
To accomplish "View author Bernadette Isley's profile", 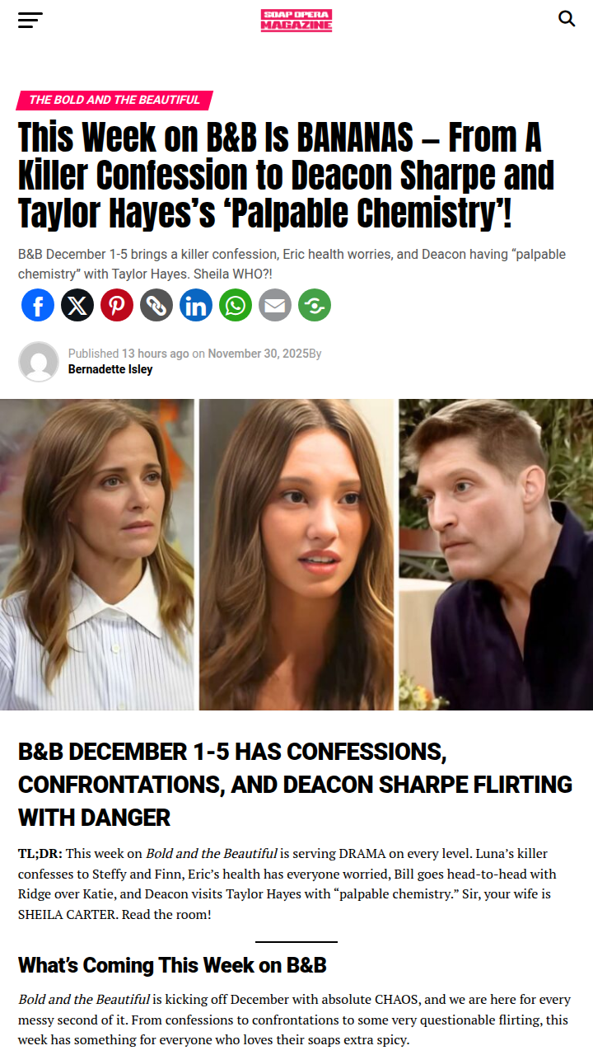I will pyautogui.click(x=110, y=369).
